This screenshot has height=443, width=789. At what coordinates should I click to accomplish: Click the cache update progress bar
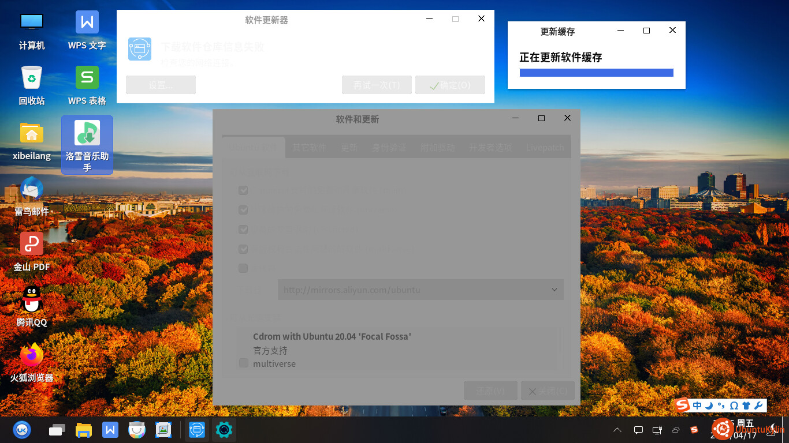click(x=596, y=73)
